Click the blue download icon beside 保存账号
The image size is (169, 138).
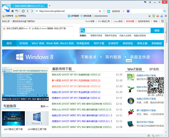click(x=109, y=11)
